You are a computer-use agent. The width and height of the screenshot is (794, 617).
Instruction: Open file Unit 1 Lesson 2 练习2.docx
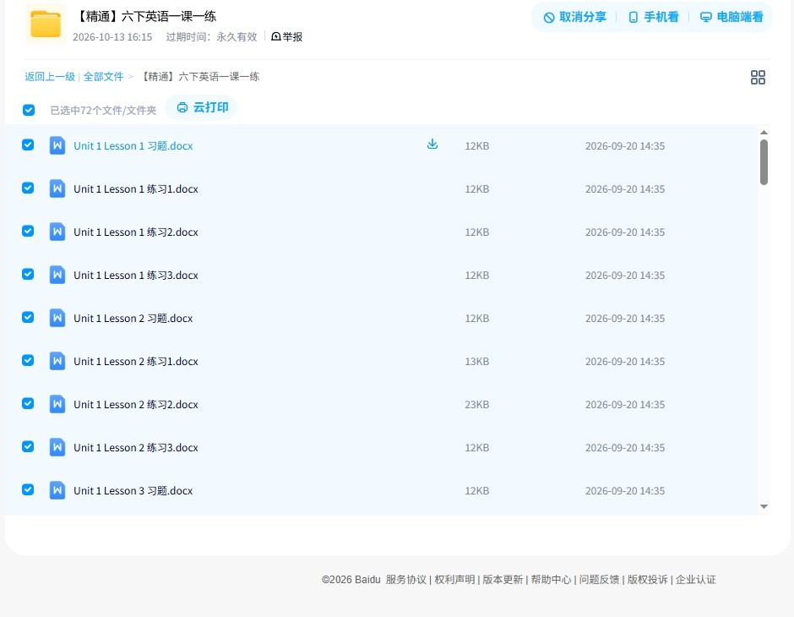point(136,404)
